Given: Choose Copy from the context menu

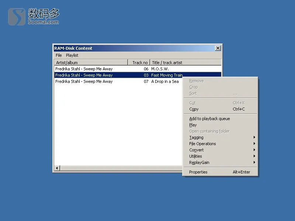Looking at the screenshot, I should tap(220, 109).
